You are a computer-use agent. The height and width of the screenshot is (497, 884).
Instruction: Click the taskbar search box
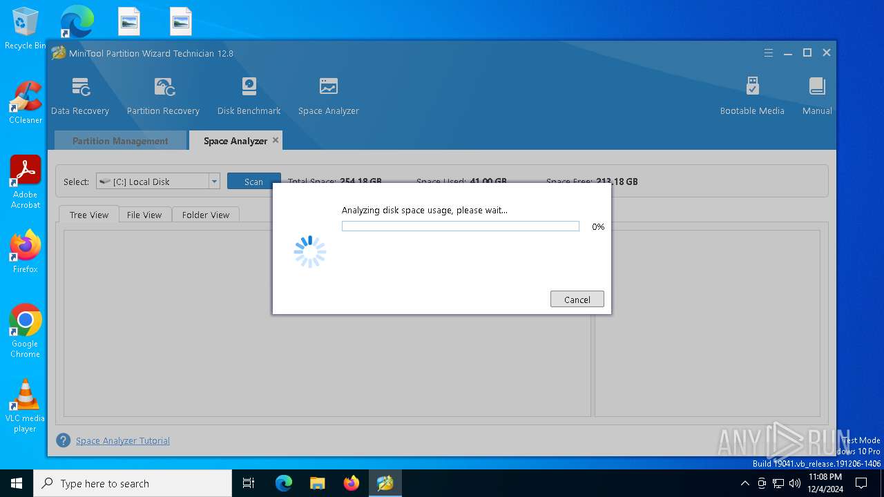[133, 483]
